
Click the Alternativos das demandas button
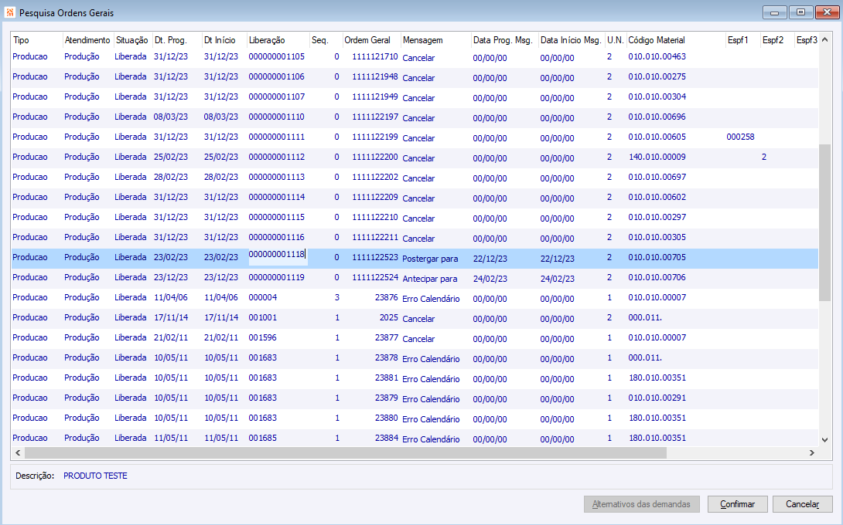[x=641, y=504]
